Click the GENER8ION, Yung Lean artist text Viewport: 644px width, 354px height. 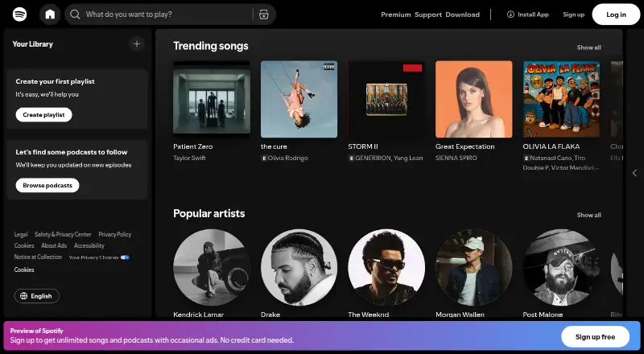coord(389,158)
